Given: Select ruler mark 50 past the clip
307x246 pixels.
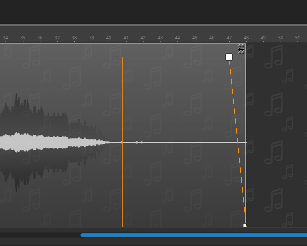Looking at the screenshot, I should 281,38.
